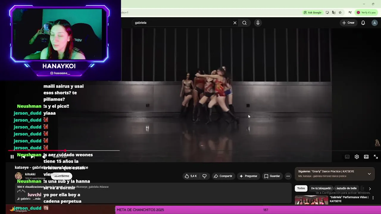This screenshot has height=214, width=381.
Task: Enter fullscreen mode for the video
Action: coord(376,157)
